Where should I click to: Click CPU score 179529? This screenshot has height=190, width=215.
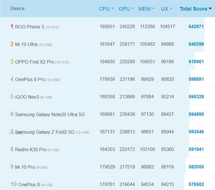pyautogui.click(x=107, y=167)
